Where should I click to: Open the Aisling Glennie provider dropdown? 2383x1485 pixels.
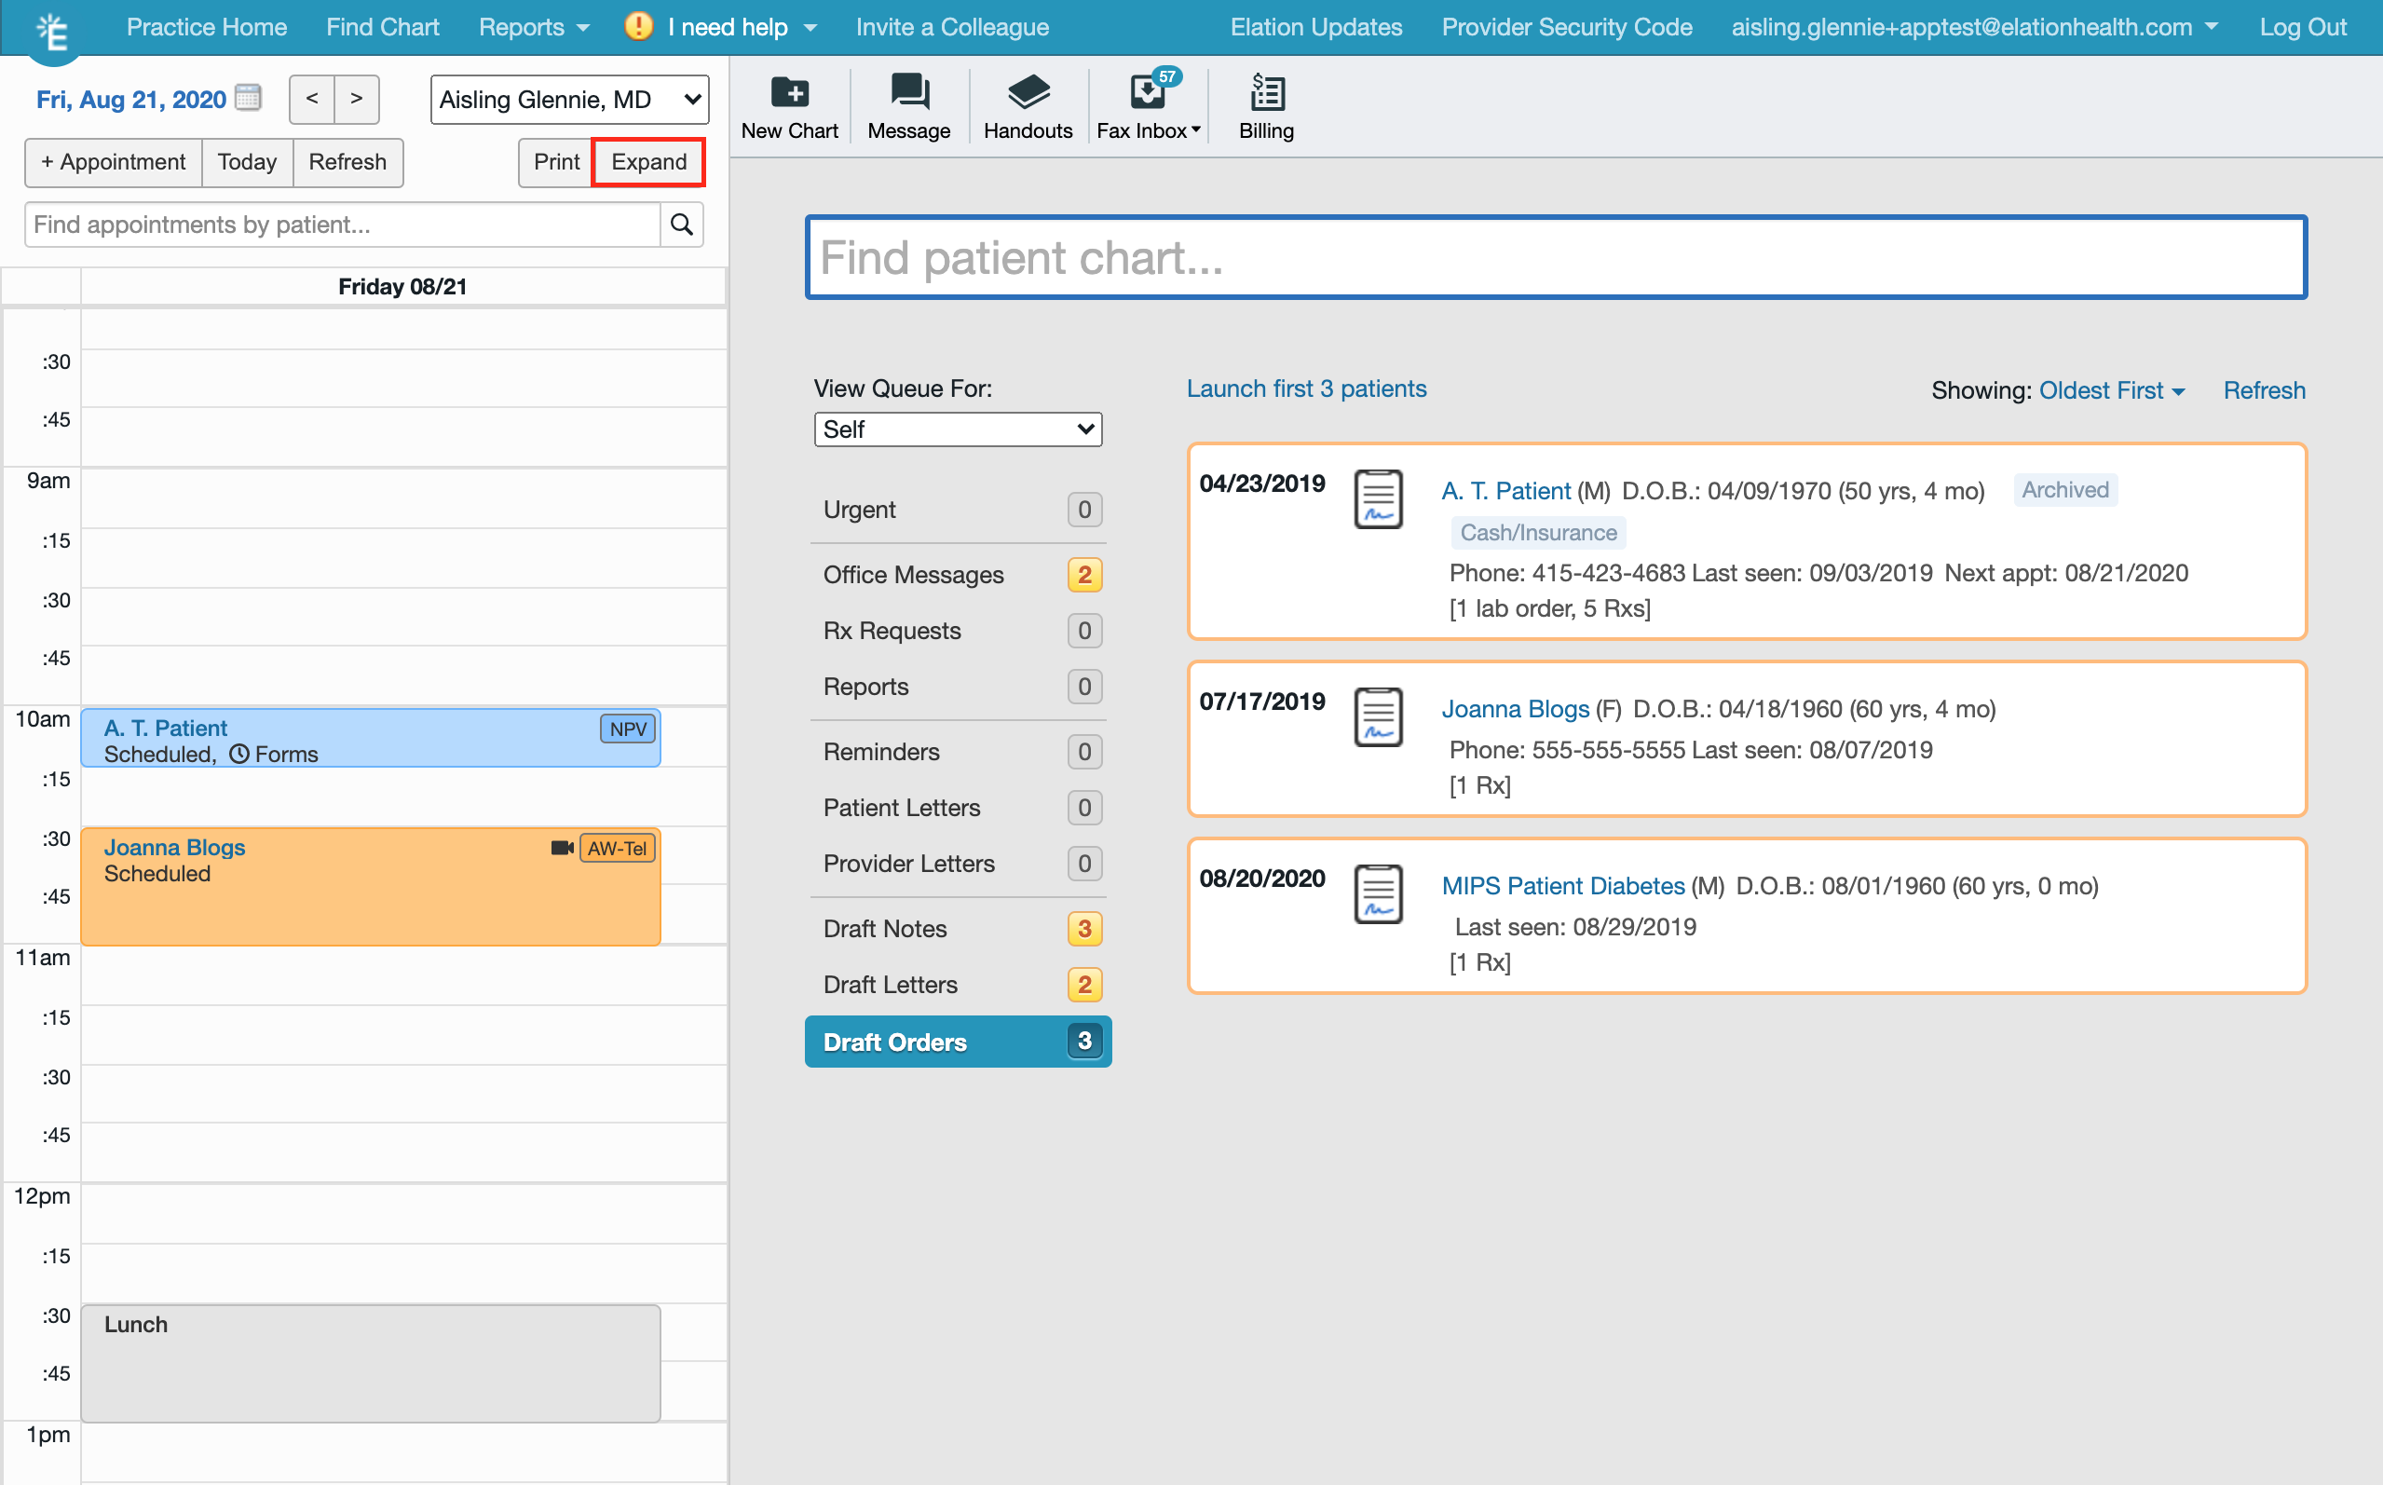[x=569, y=99]
